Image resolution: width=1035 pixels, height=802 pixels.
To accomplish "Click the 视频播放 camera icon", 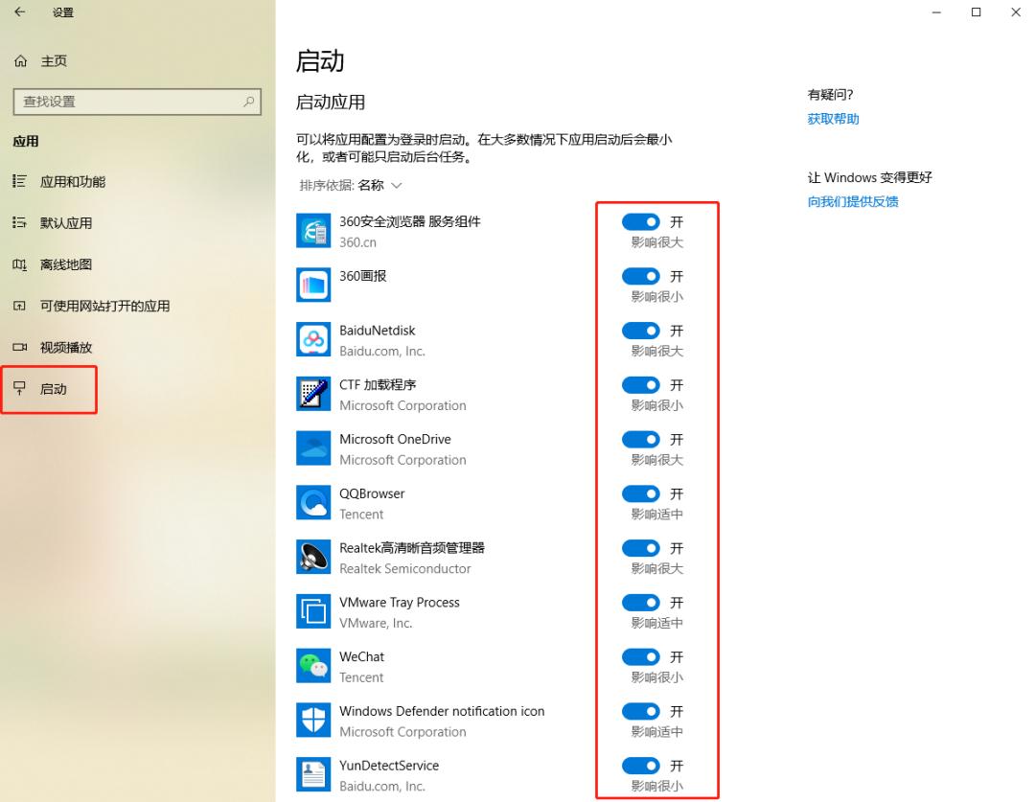I will click(x=20, y=347).
